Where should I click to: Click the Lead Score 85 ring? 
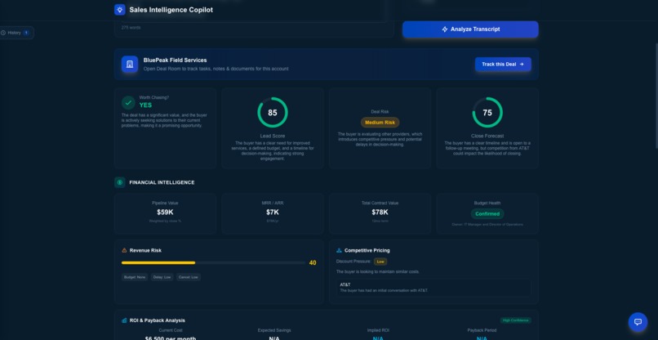[273, 113]
